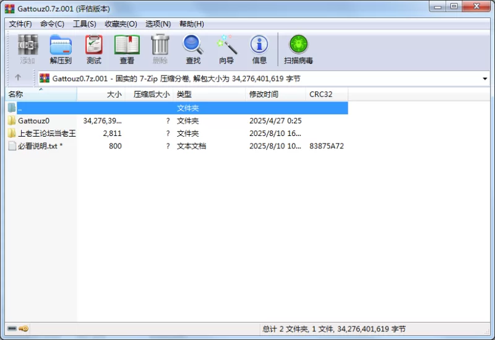Click CRC32 value 83875A72

pos(327,146)
